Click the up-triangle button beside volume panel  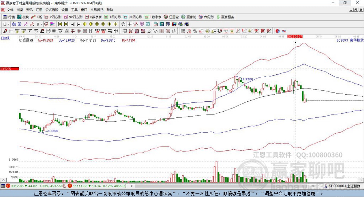(4, 180)
